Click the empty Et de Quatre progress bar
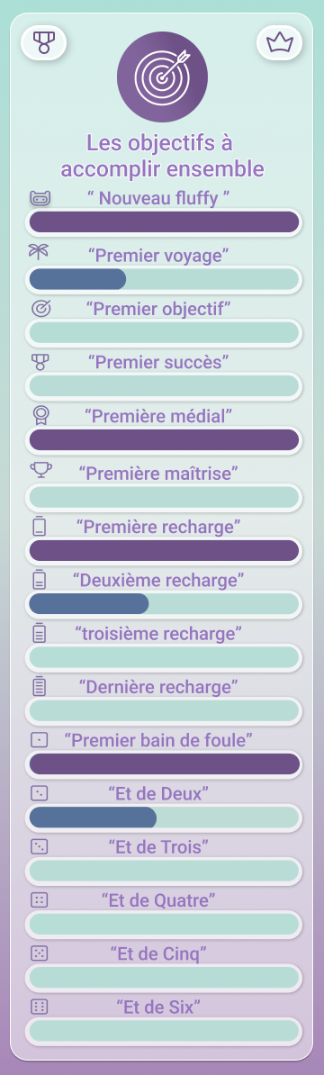Screen dimensions: 324x1075 (165, 924)
